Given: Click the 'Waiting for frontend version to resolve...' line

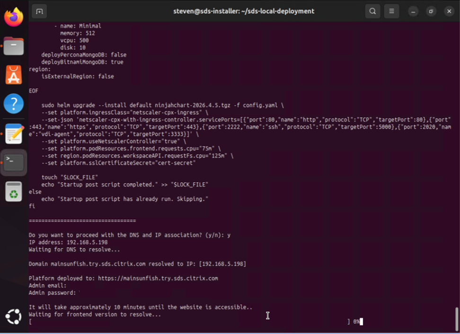Looking at the screenshot, I should click(95, 314).
